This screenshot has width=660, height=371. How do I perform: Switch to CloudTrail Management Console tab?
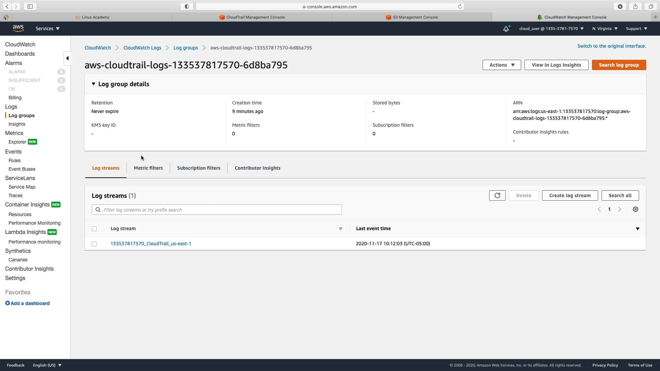[x=252, y=17]
